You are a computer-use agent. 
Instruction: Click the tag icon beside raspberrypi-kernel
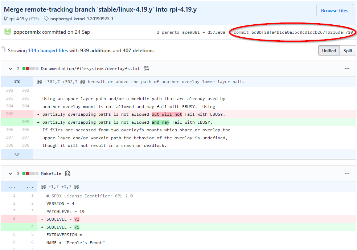(46, 19)
